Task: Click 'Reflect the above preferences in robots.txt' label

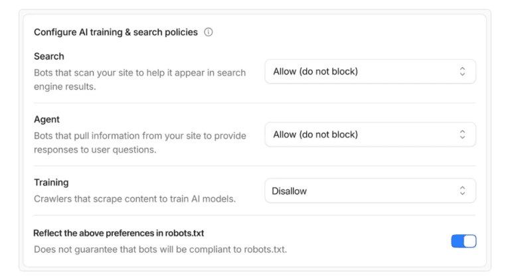Action: coord(119,233)
